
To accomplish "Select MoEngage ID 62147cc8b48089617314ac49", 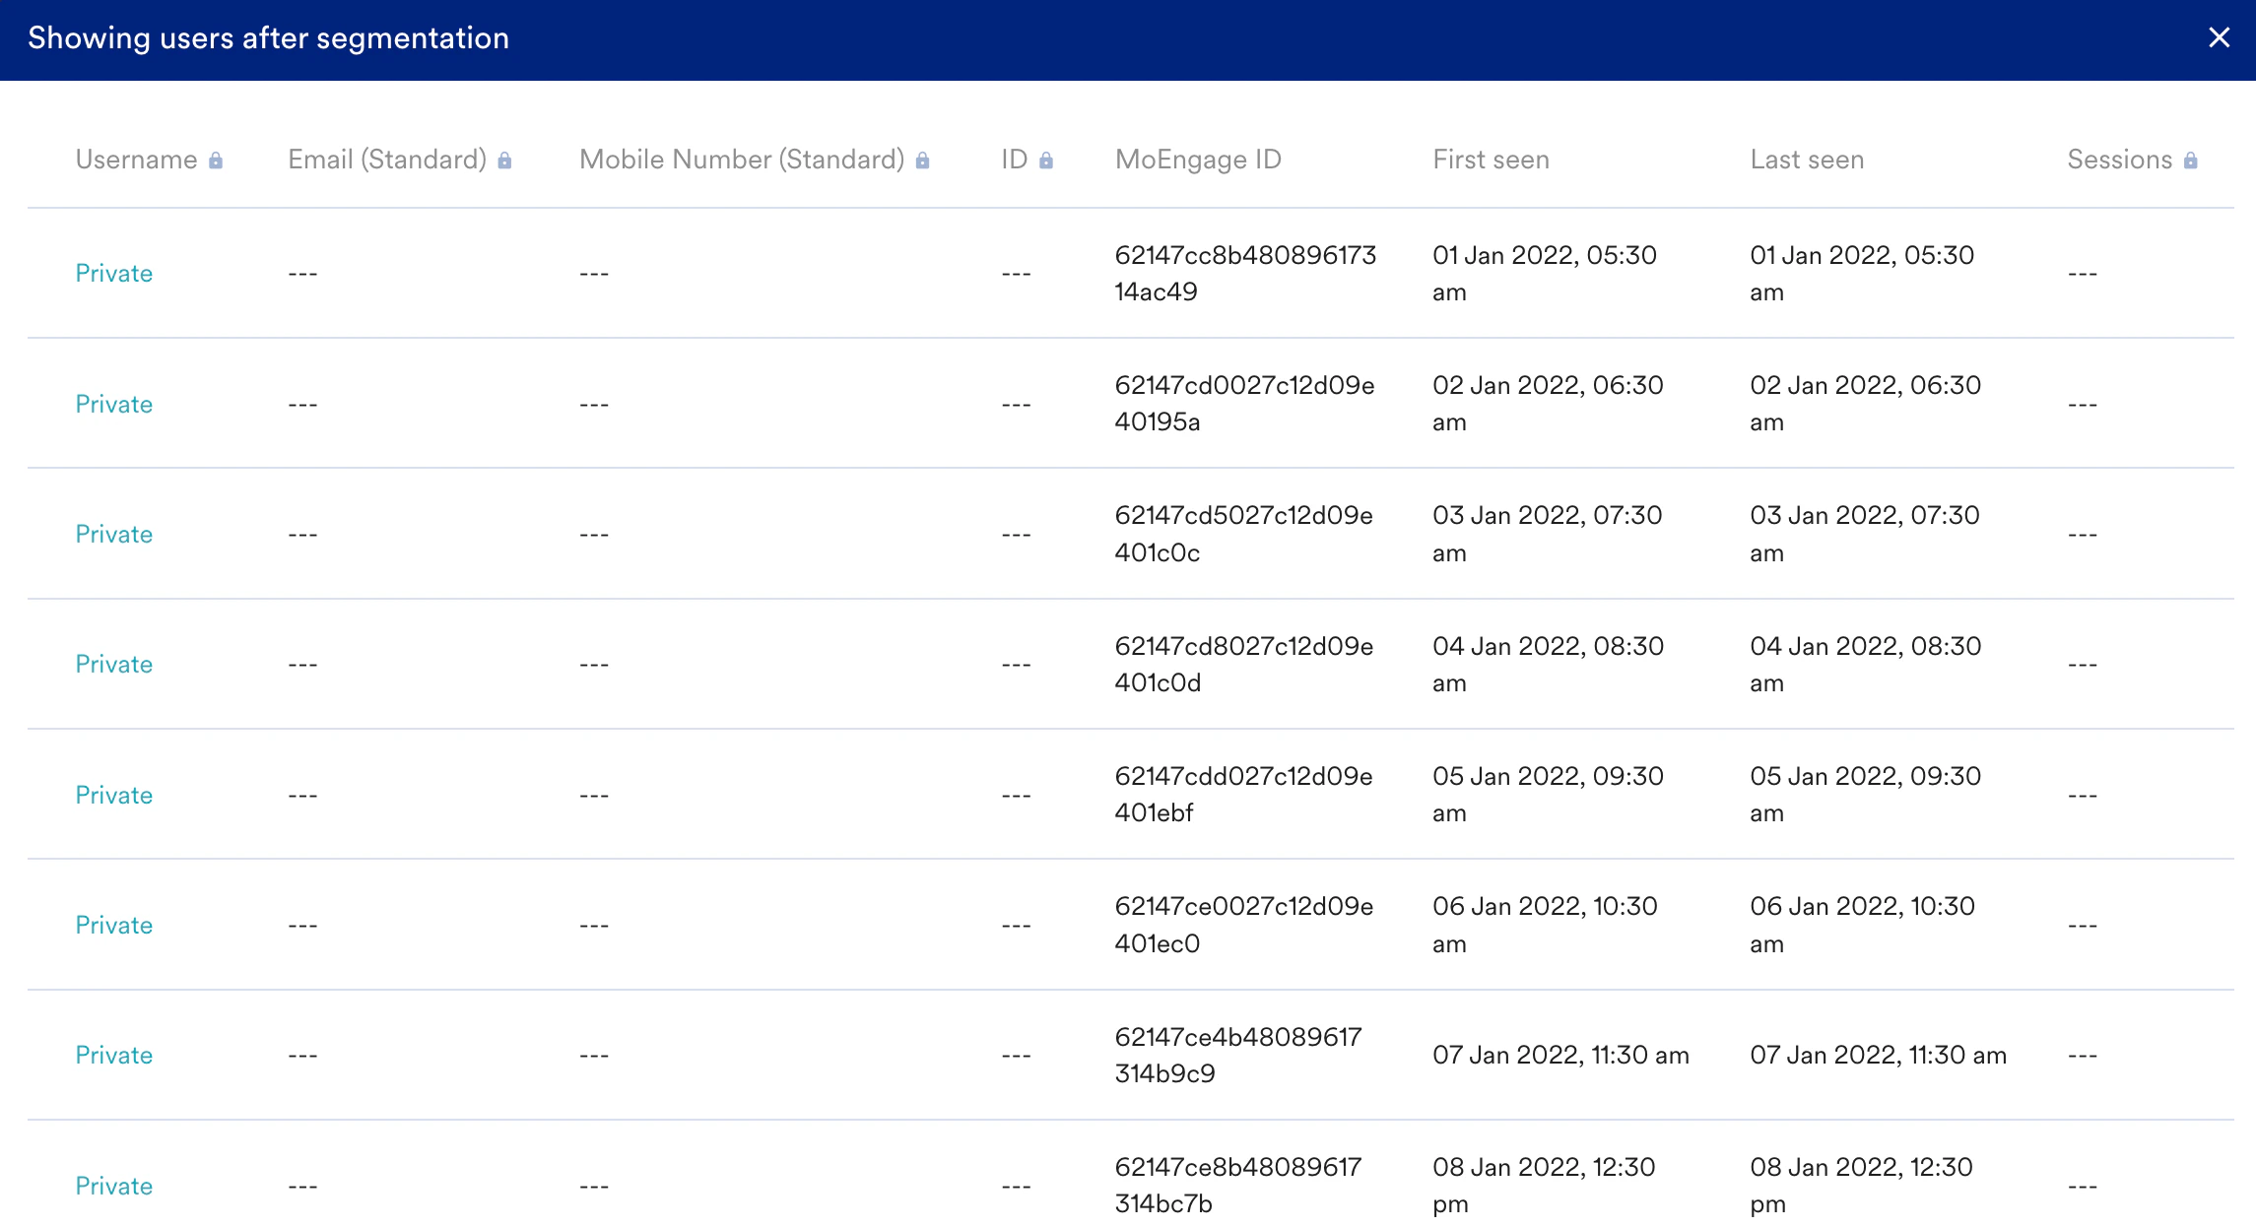I will pos(1244,273).
